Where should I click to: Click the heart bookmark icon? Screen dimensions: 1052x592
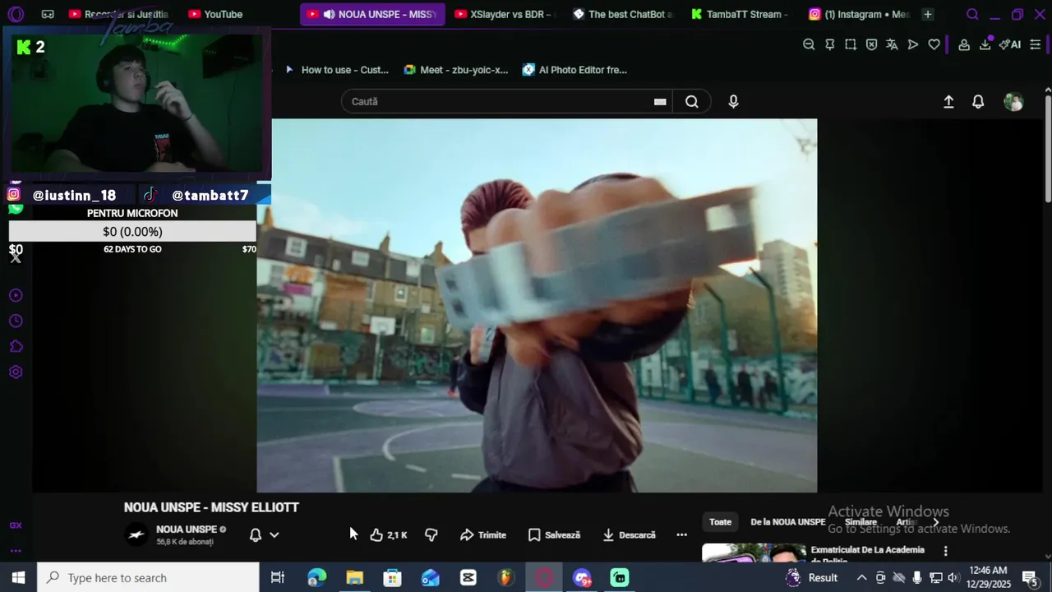(934, 44)
